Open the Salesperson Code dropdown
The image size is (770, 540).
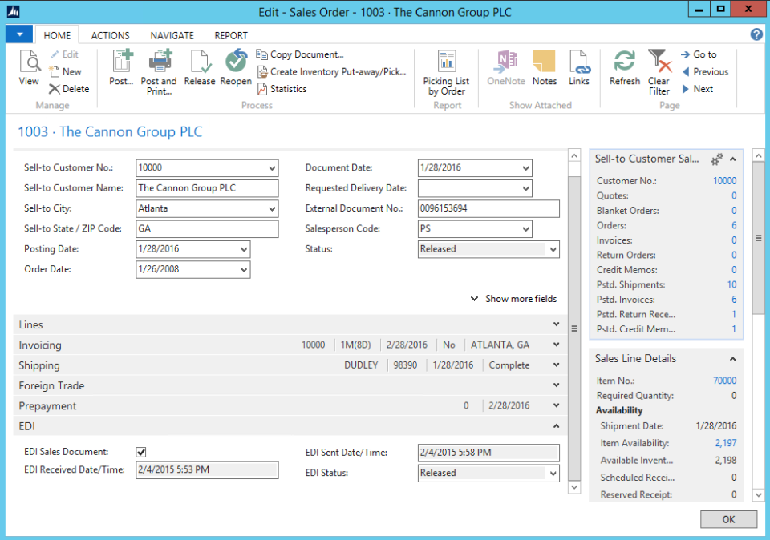(525, 228)
